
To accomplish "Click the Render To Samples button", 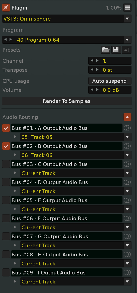I will (66, 101).
